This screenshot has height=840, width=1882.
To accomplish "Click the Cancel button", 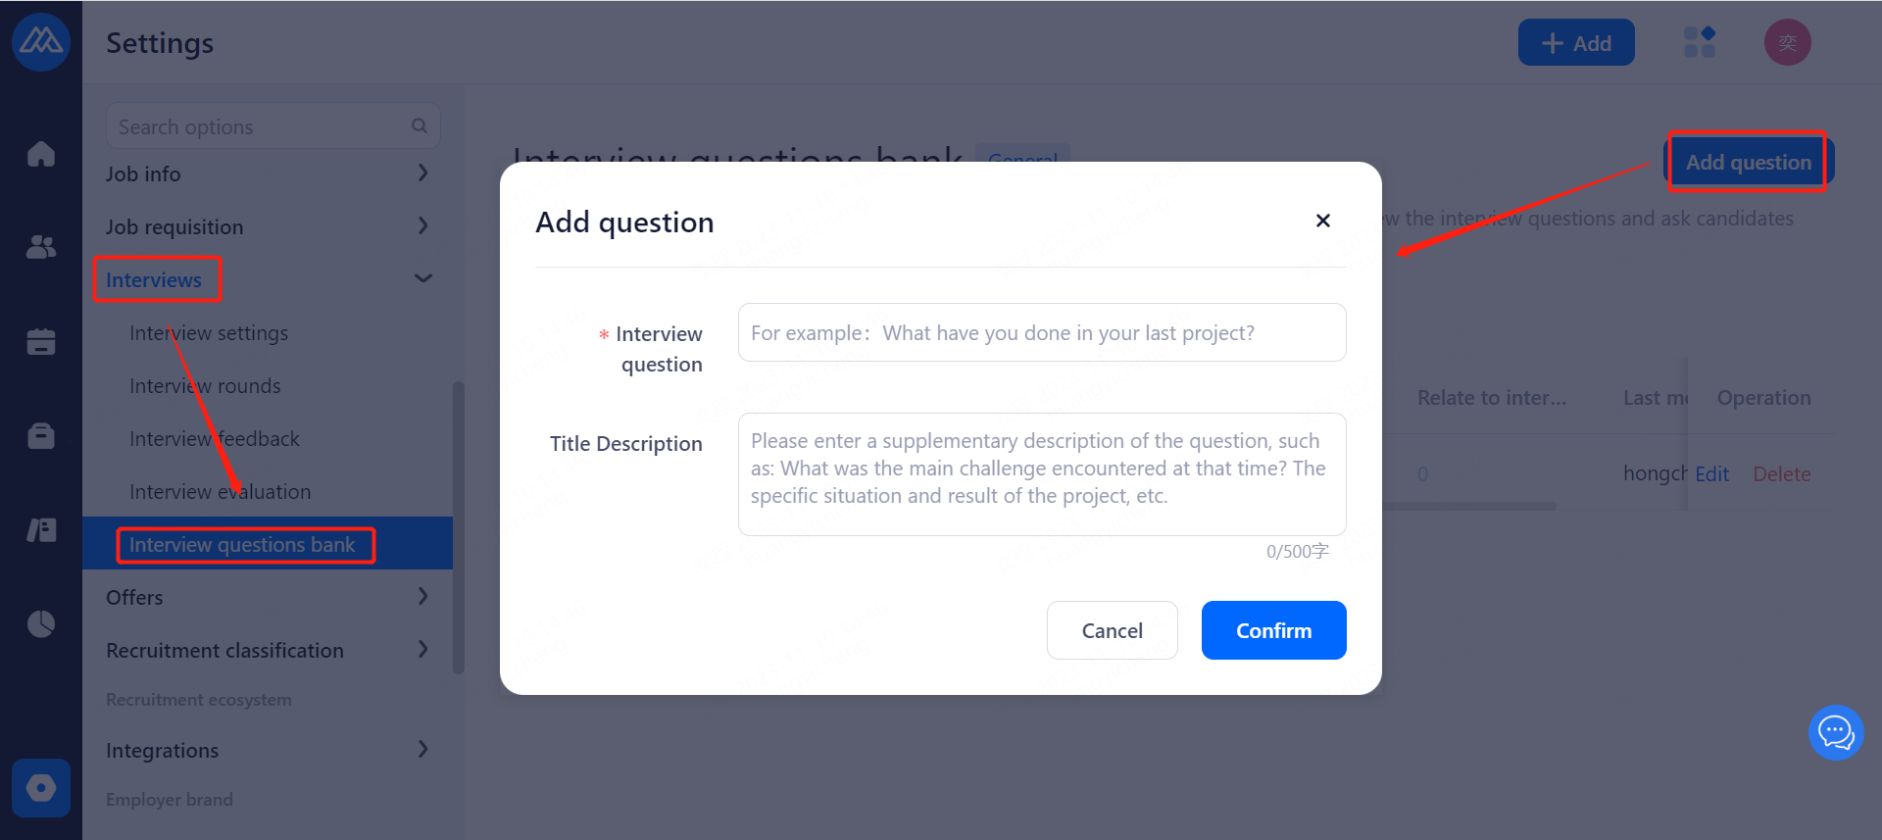I will point(1112,630).
